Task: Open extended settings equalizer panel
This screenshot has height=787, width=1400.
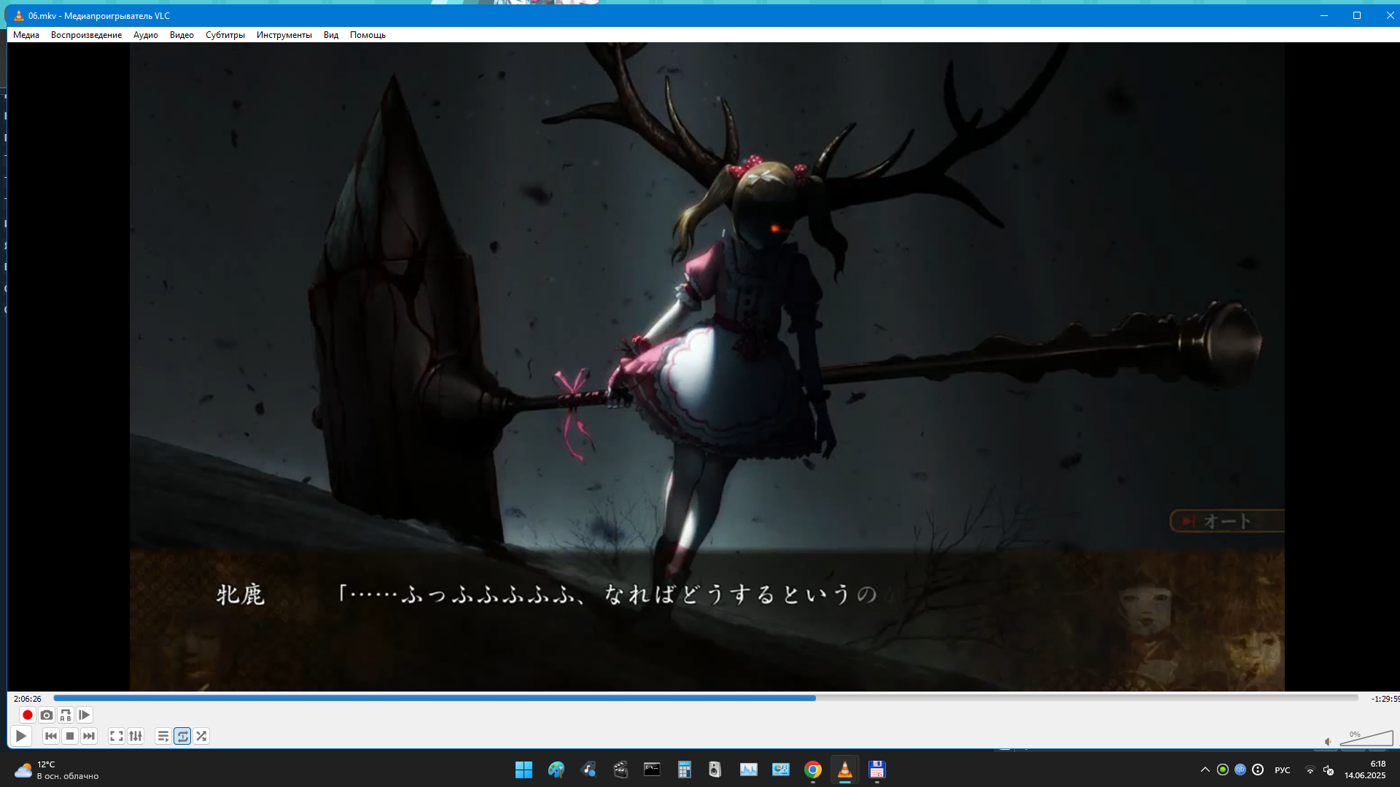Action: coord(136,736)
